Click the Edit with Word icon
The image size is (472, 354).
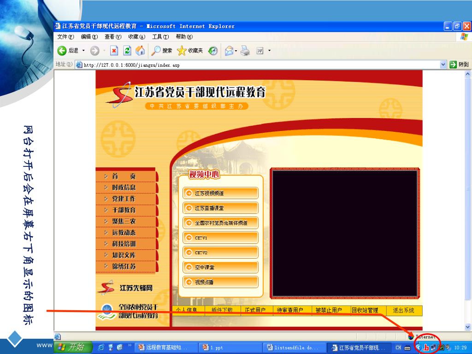click(260, 51)
